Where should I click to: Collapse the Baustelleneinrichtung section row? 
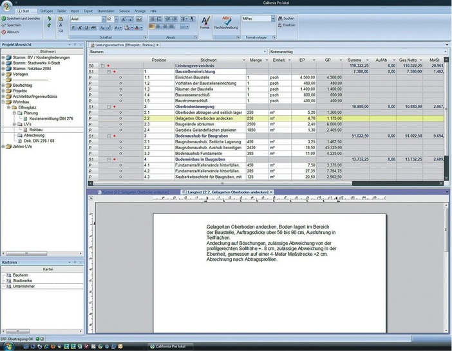[x=109, y=71]
